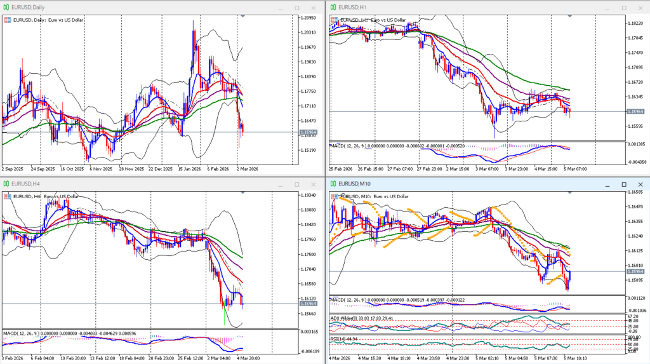Screen dimensions: 650x364
Task: Close the EURUSD,H1 chart window
Action: [x=640, y=8]
